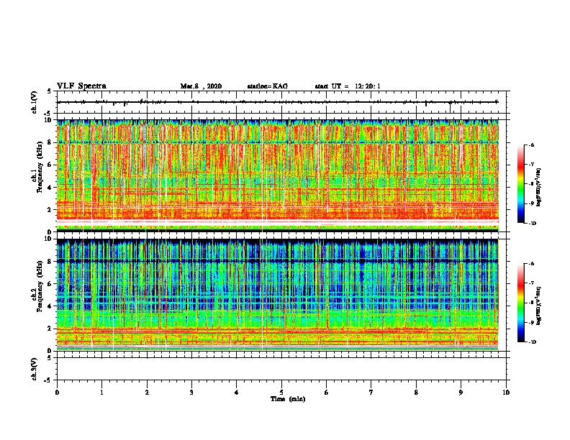Click the "start UT = 12:20: 1" header text
The width and height of the screenshot is (570, 440).
coord(348,86)
